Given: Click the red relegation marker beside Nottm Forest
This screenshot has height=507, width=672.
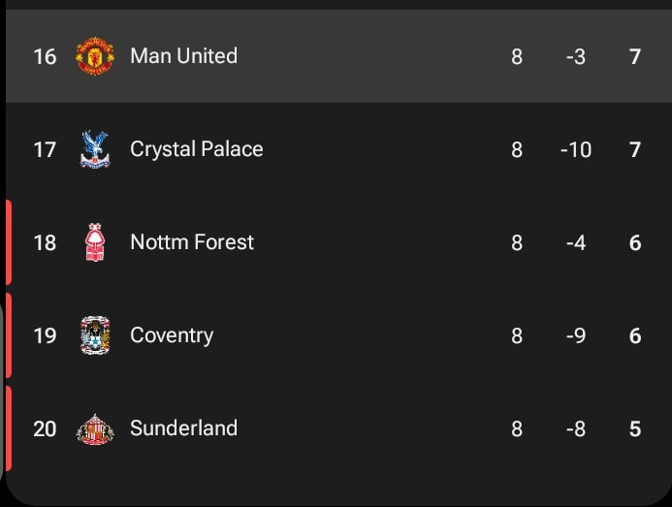Looking at the screenshot, I should 9,242.
